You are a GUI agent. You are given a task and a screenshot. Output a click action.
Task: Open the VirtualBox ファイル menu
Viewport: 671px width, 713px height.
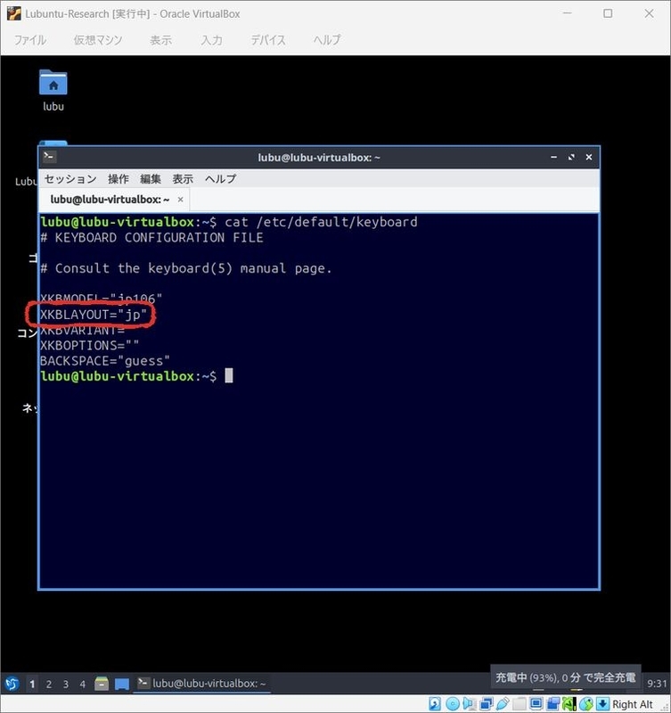[x=30, y=40]
